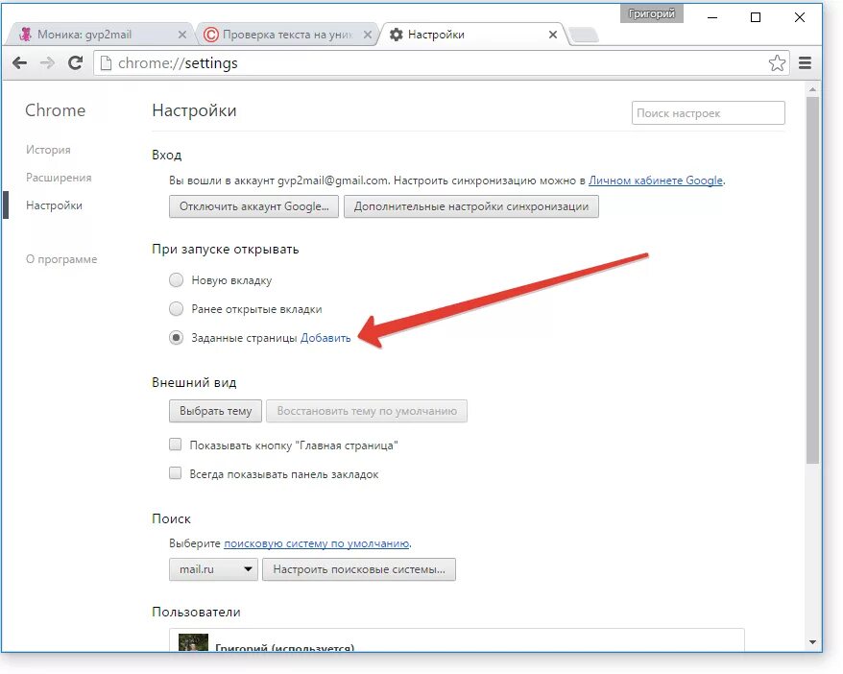Image resolution: width=843 pixels, height=674 pixels.
Task: Click the vertical scrollbar thumb
Action: pyautogui.click(x=812, y=279)
